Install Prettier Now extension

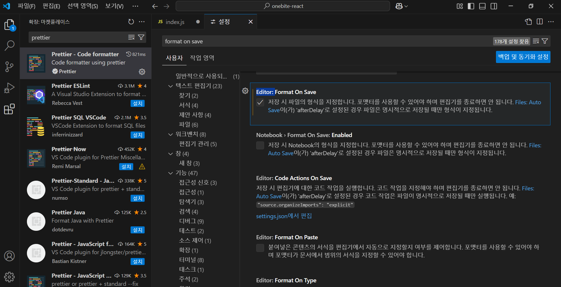[126, 167]
